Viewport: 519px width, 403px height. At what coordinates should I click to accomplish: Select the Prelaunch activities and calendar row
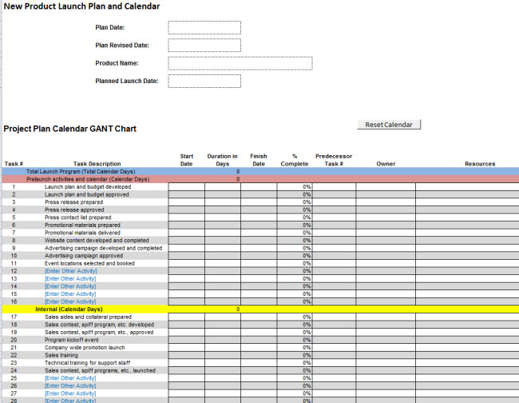260,179
